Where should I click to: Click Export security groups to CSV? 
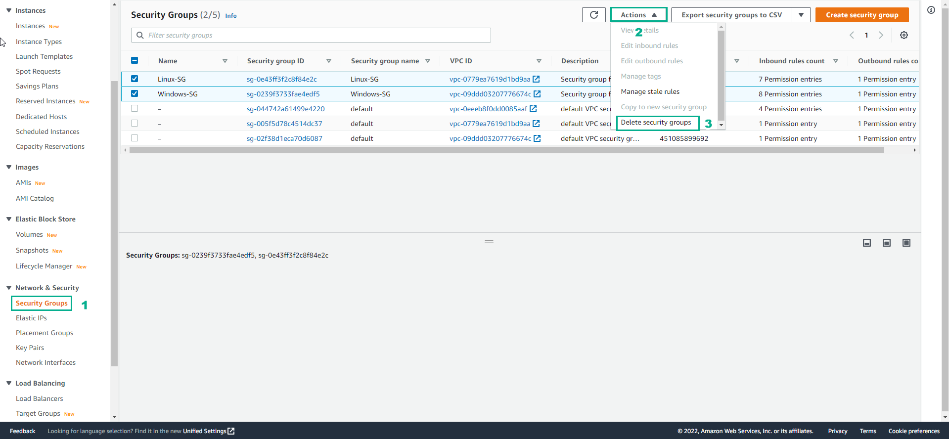(731, 15)
